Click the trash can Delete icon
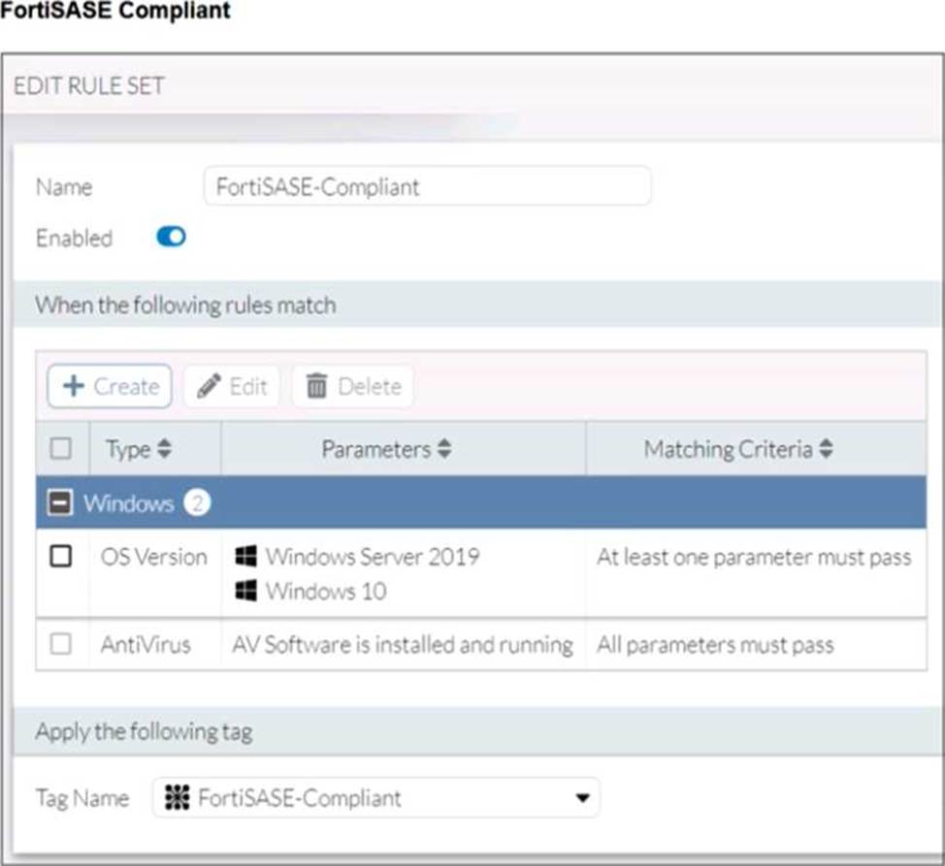 316,386
